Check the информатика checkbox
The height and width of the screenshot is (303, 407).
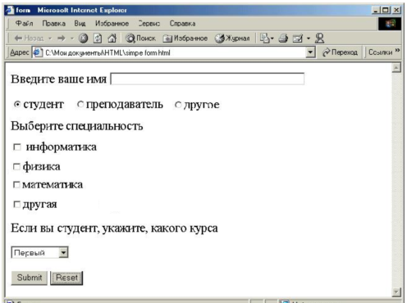point(17,147)
